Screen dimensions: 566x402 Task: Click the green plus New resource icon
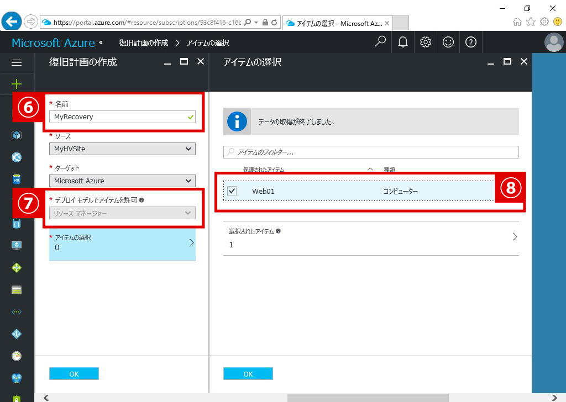click(17, 84)
